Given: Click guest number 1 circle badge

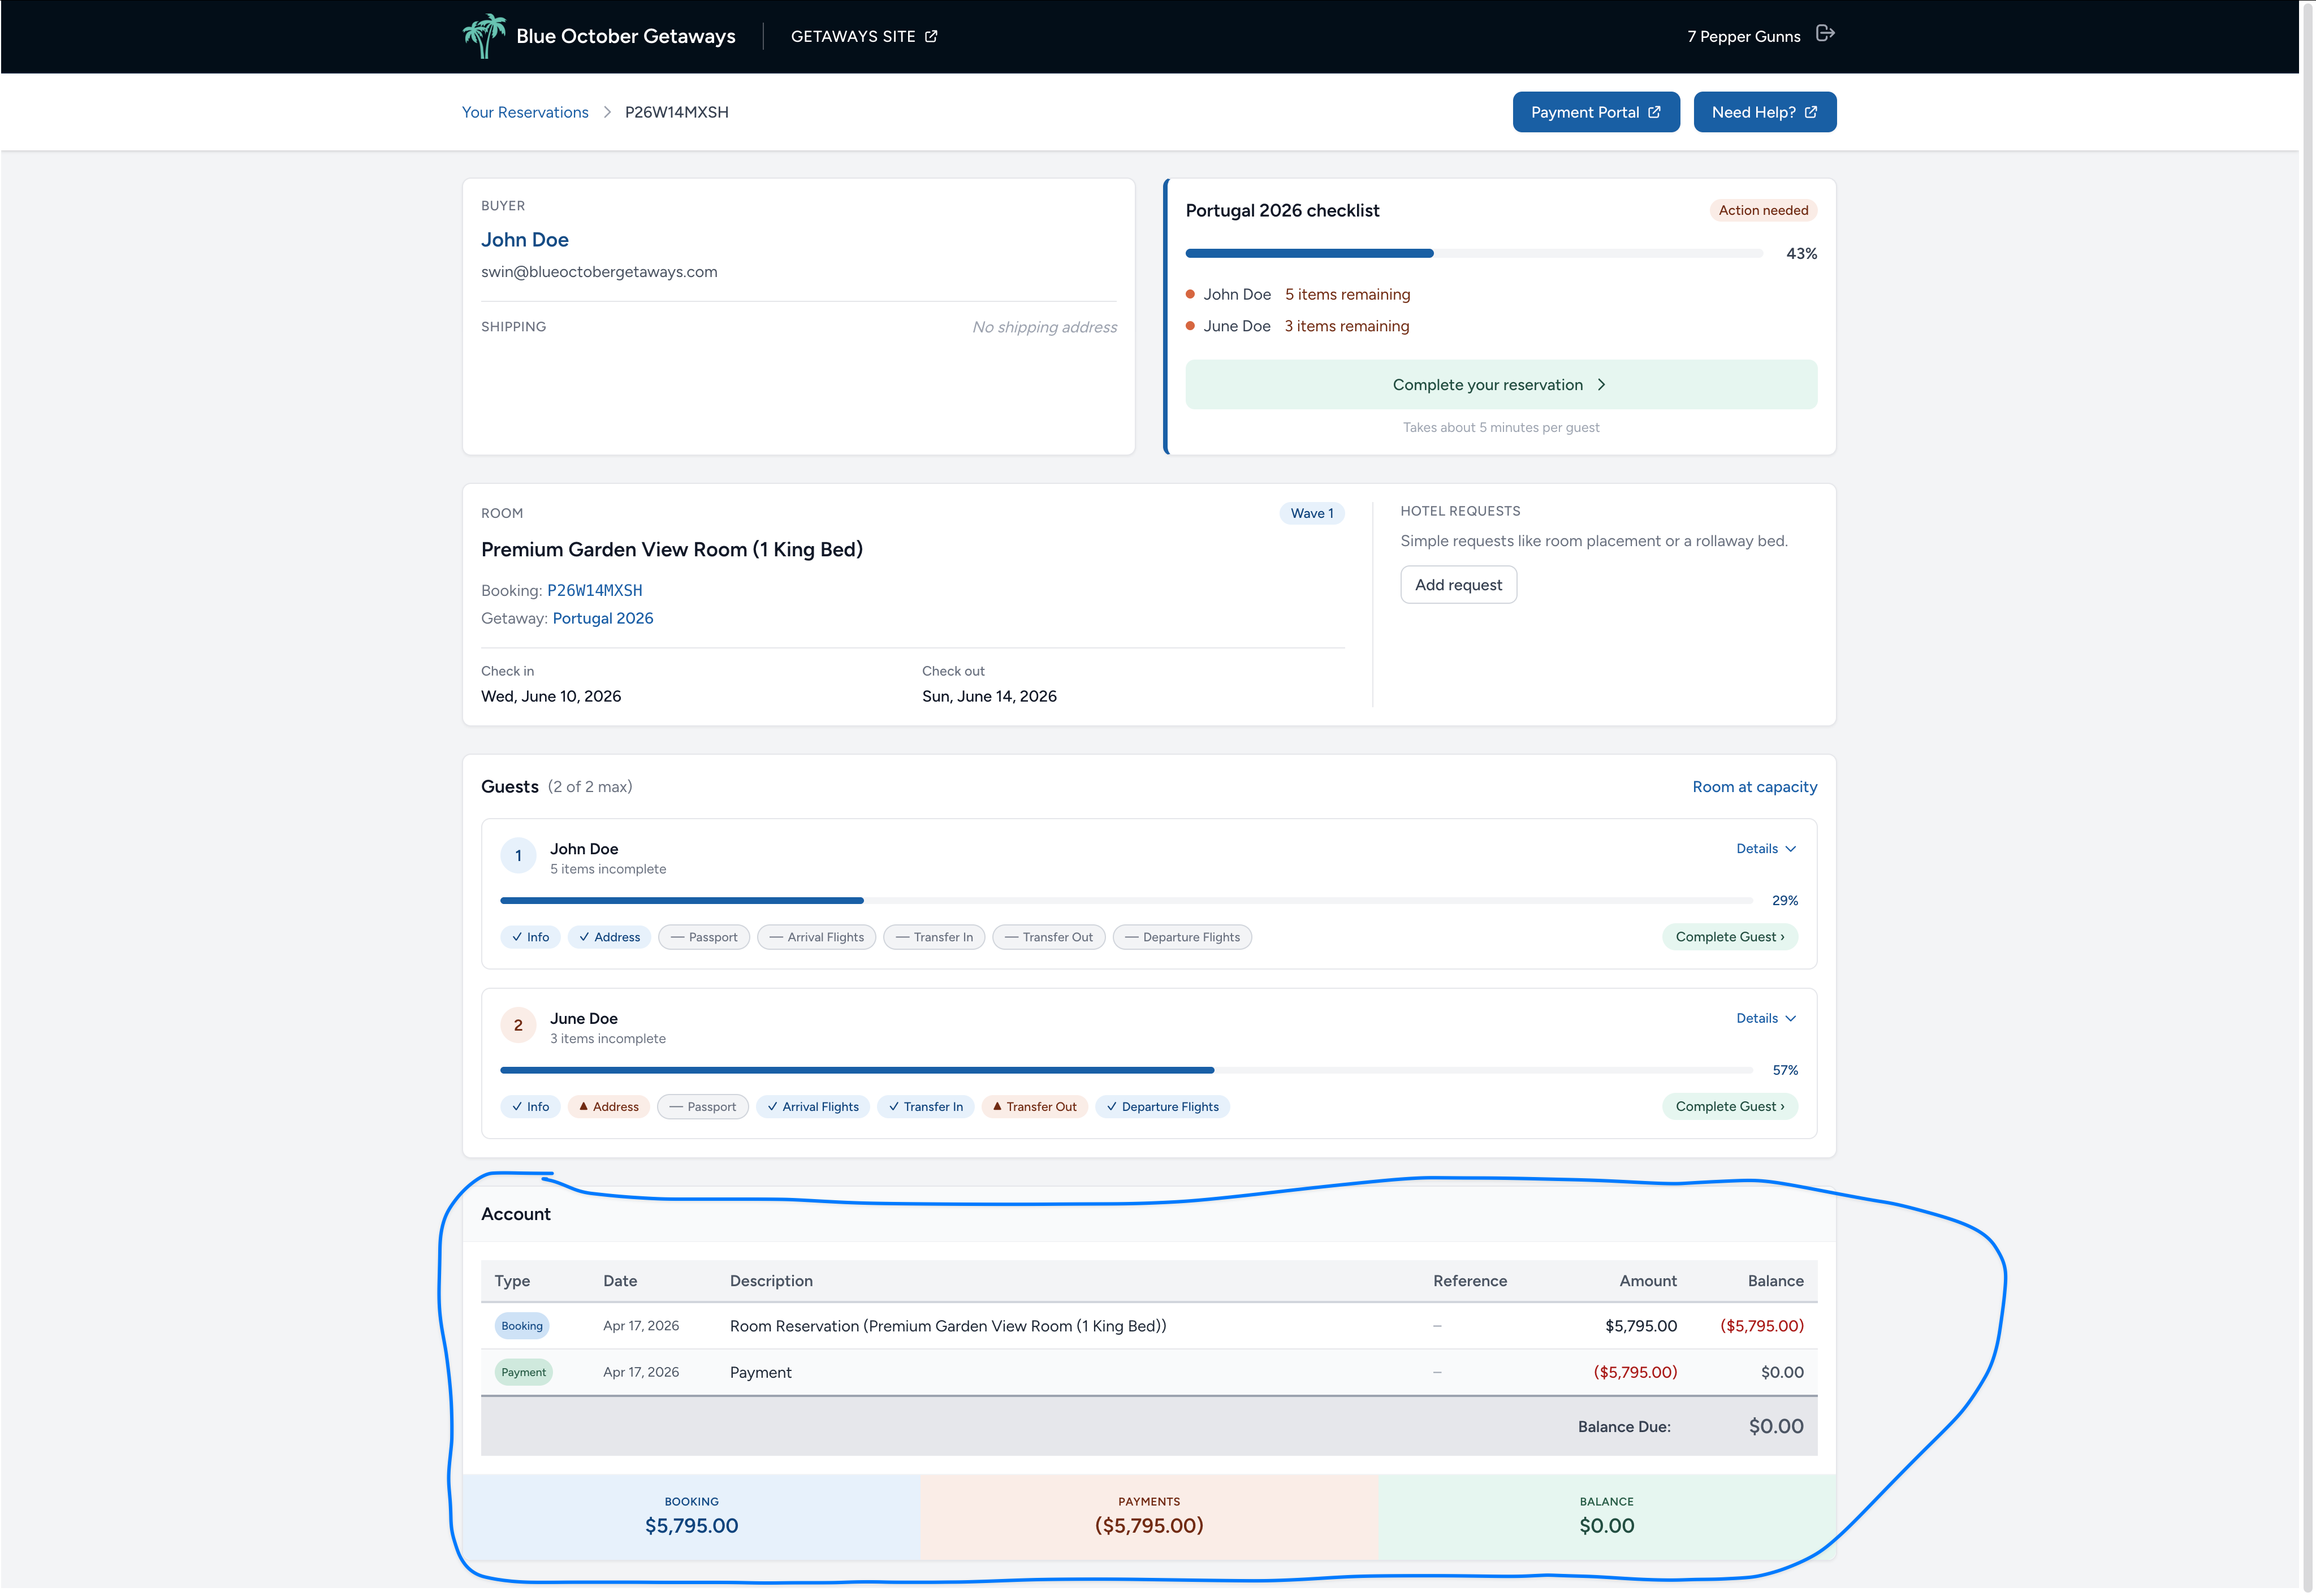Looking at the screenshot, I should pyautogui.click(x=518, y=857).
